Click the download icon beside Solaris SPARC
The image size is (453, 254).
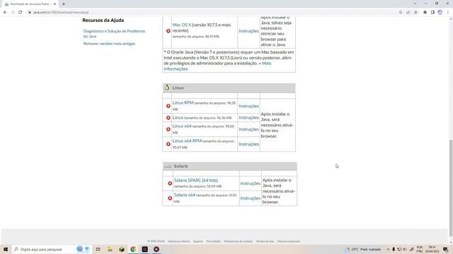point(170,183)
